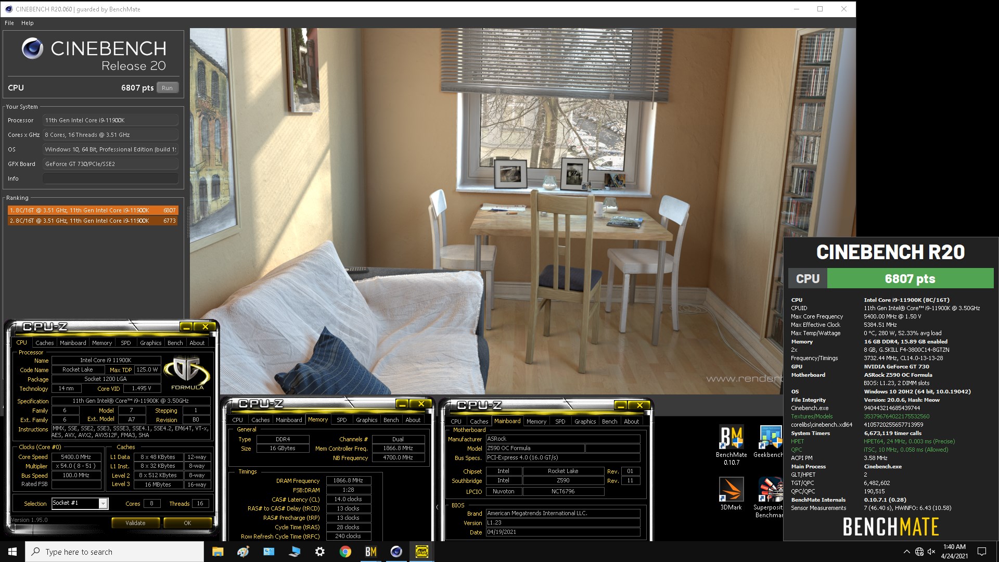The image size is (999, 562).
Task: Open Graphics tab in CPU-Z Mainboard window
Action: tap(585, 421)
